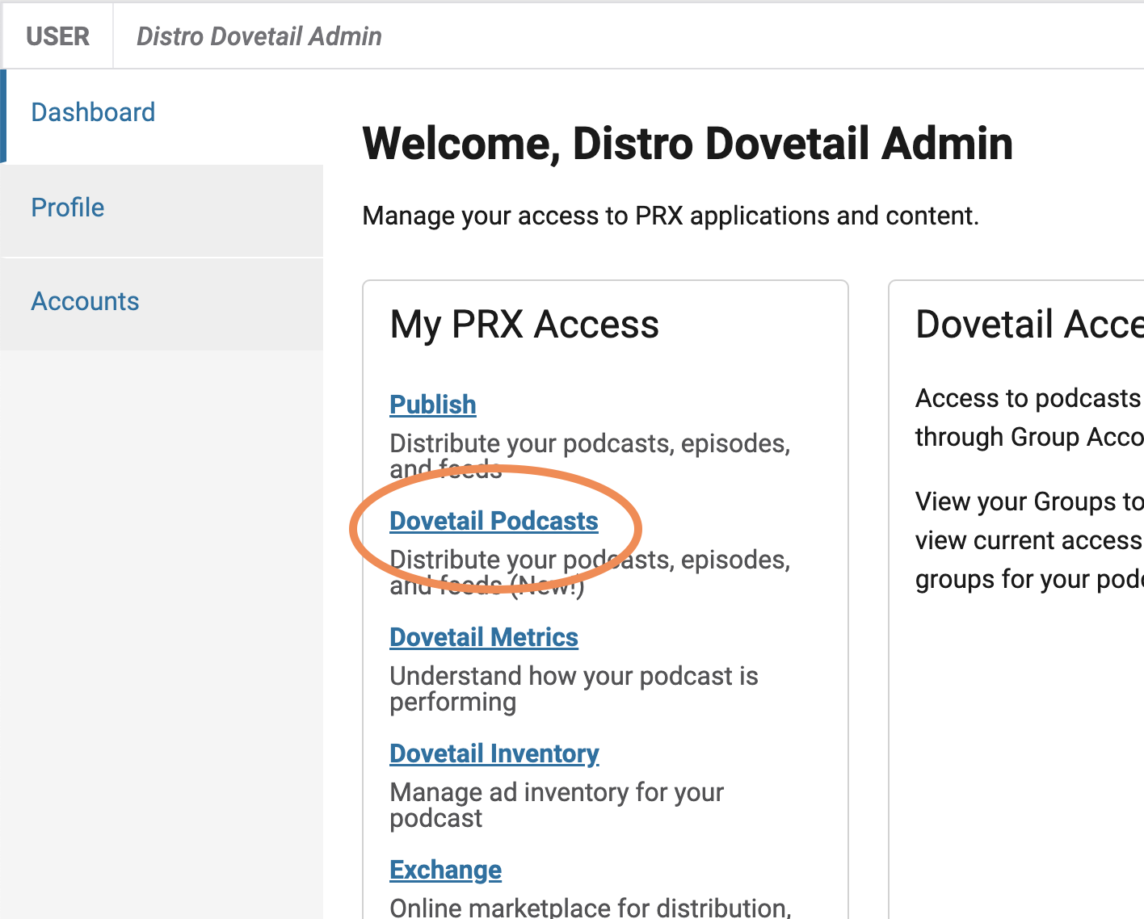Click the View your Groups paragraph
Image resolution: width=1144 pixels, height=919 pixels.
click(1029, 540)
